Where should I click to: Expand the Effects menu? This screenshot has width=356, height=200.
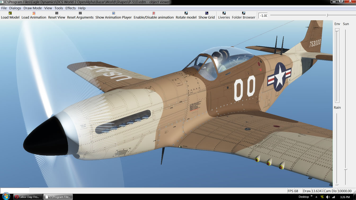click(70, 8)
